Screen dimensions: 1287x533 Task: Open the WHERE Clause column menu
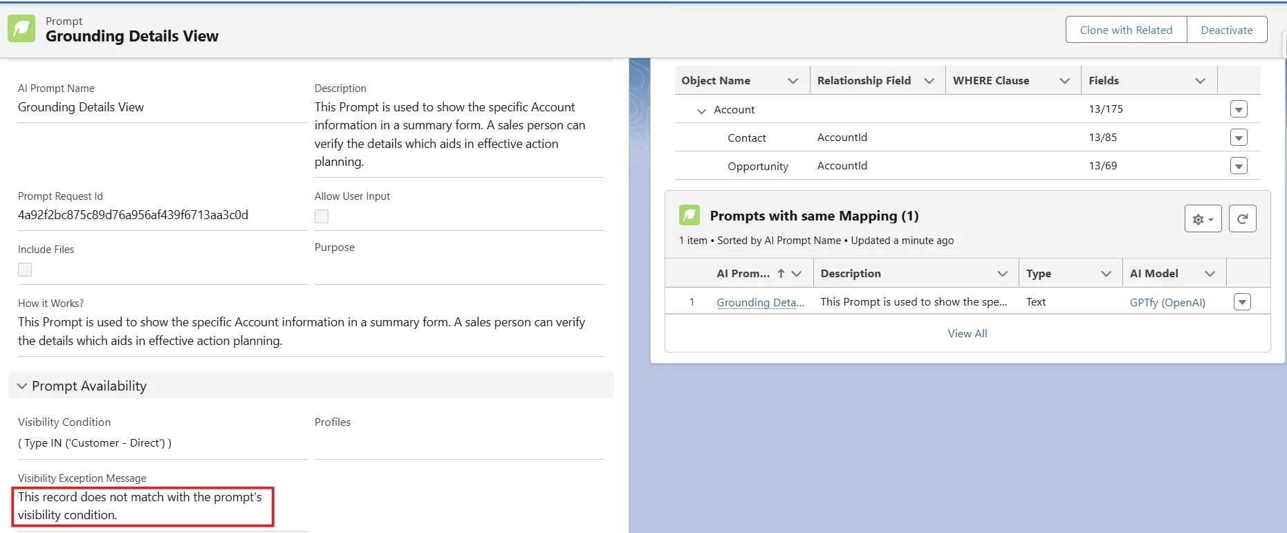coord(1064,81)
